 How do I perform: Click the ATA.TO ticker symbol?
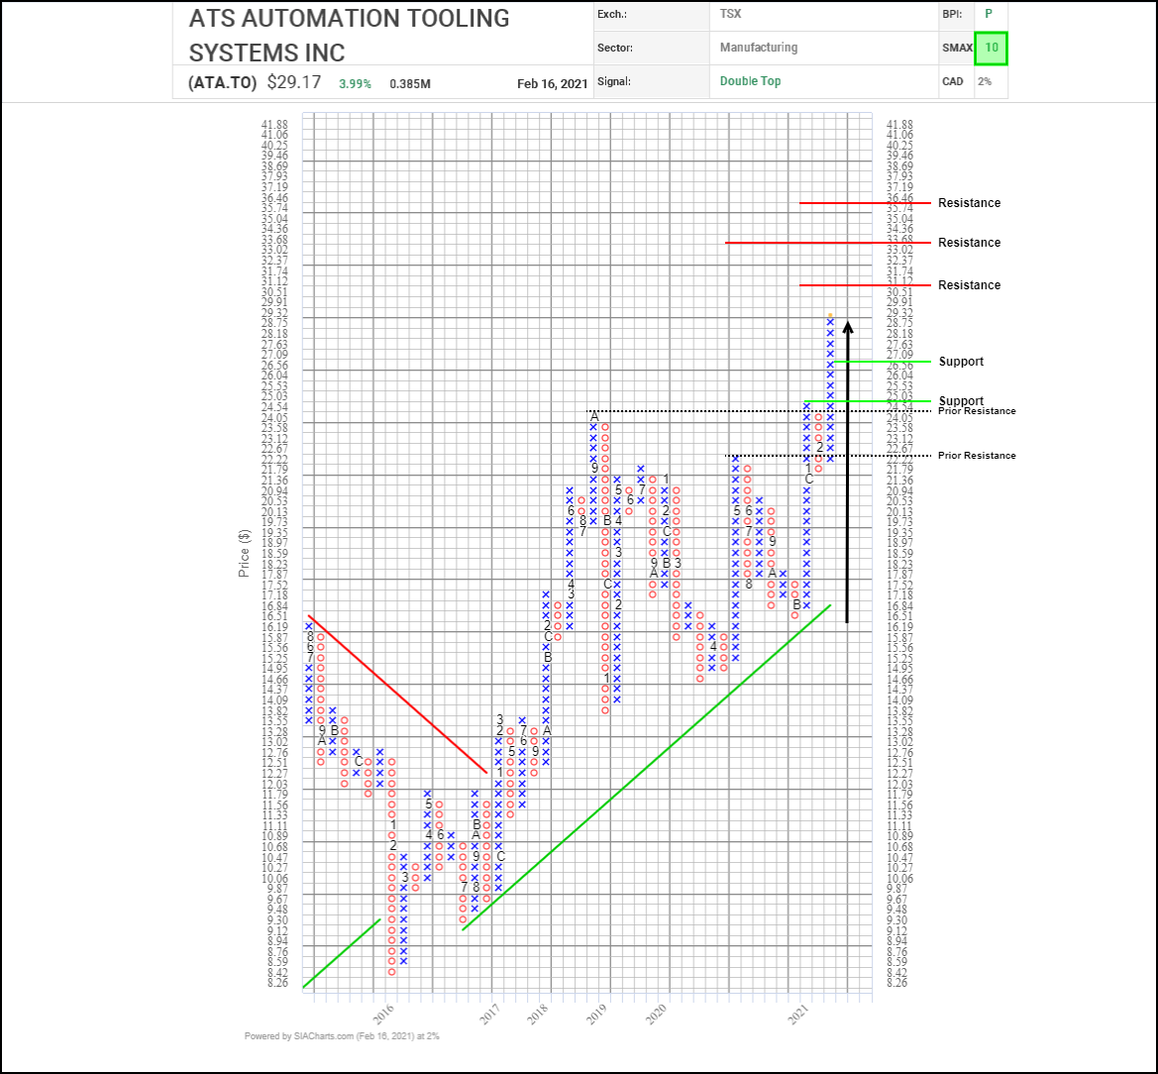pos(223,83)
